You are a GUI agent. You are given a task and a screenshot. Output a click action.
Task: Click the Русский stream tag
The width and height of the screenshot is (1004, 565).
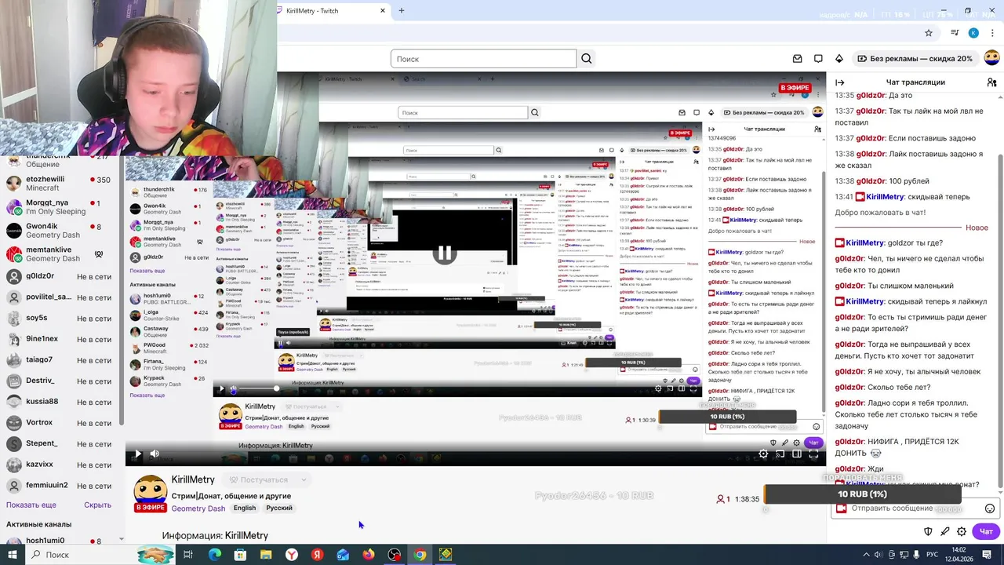279,508
